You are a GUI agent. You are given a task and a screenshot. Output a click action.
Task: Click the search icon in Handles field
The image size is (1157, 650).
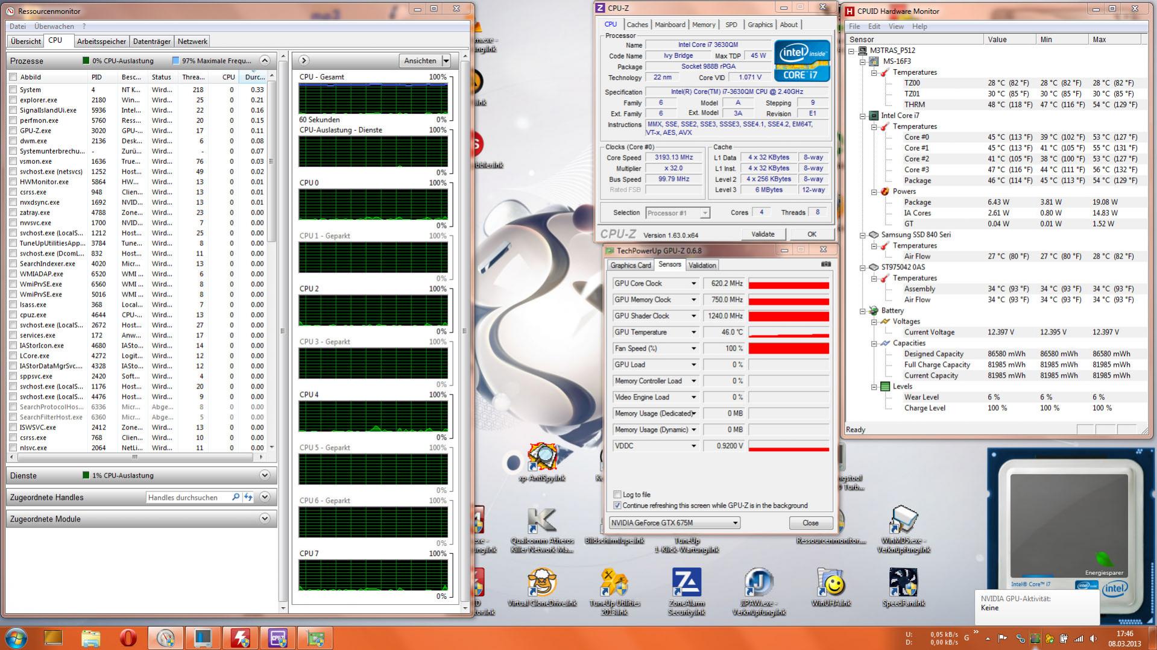click(236, 498)
